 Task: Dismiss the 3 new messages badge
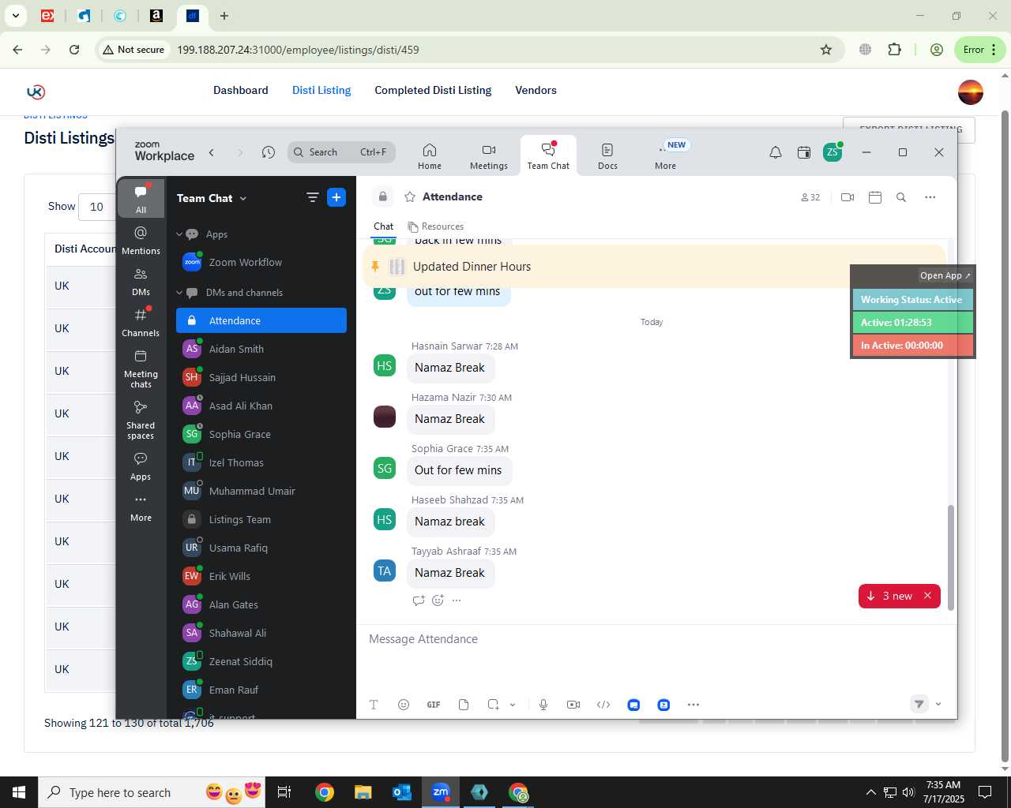tap(928, 596)
